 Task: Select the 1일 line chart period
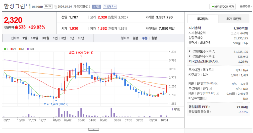(x=25, y=38)
